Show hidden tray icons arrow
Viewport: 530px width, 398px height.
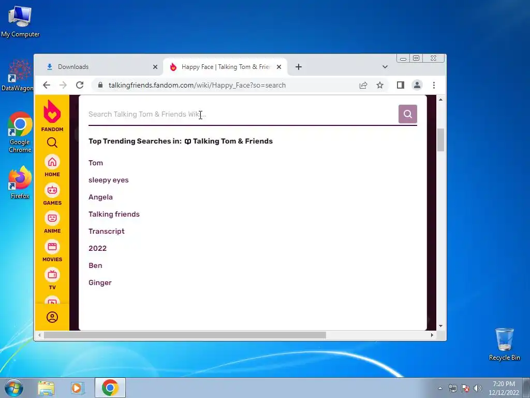coord(440,388)
